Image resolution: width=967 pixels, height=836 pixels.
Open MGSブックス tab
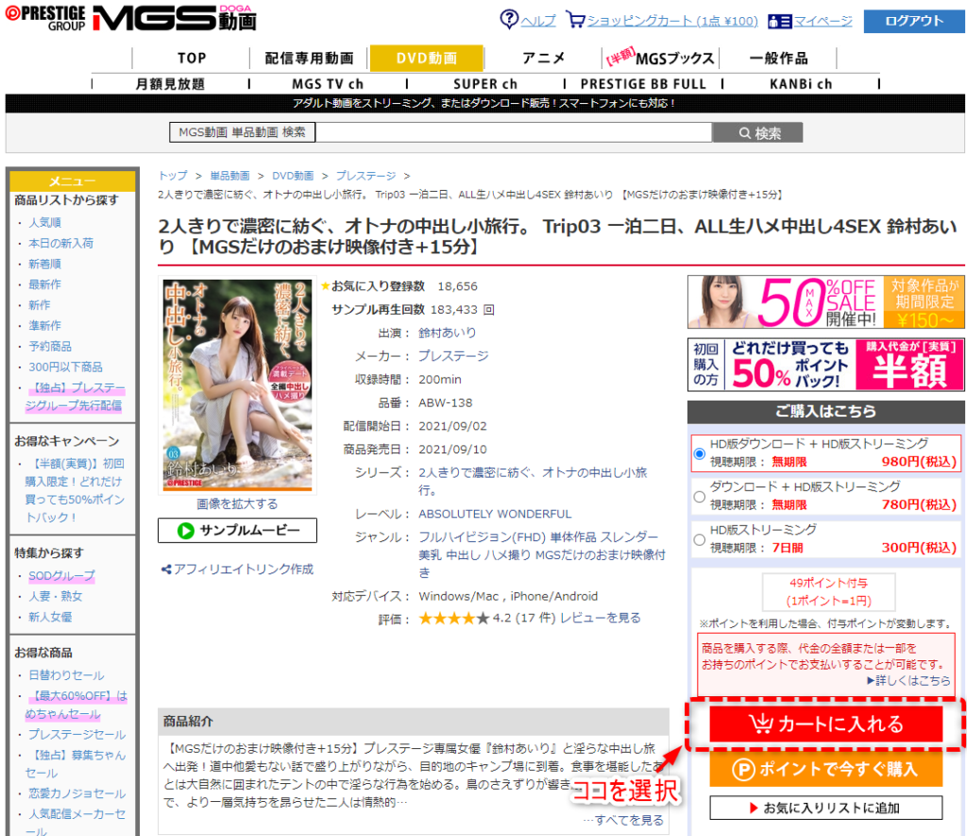[660, 58]
